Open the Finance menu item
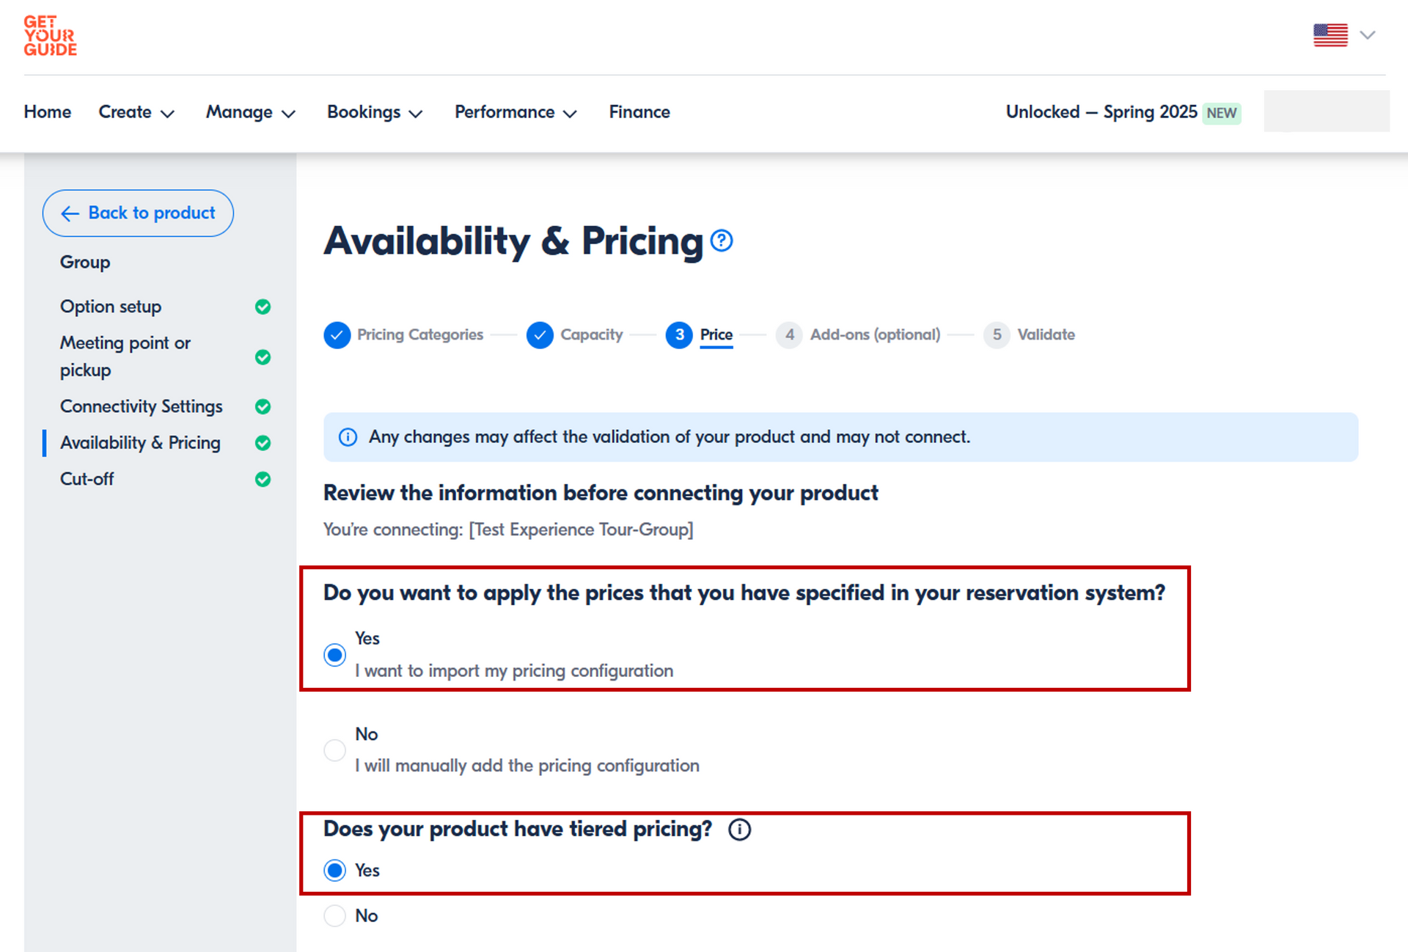The height and width of the screenshot is (952, 1408). pos(639,112)
